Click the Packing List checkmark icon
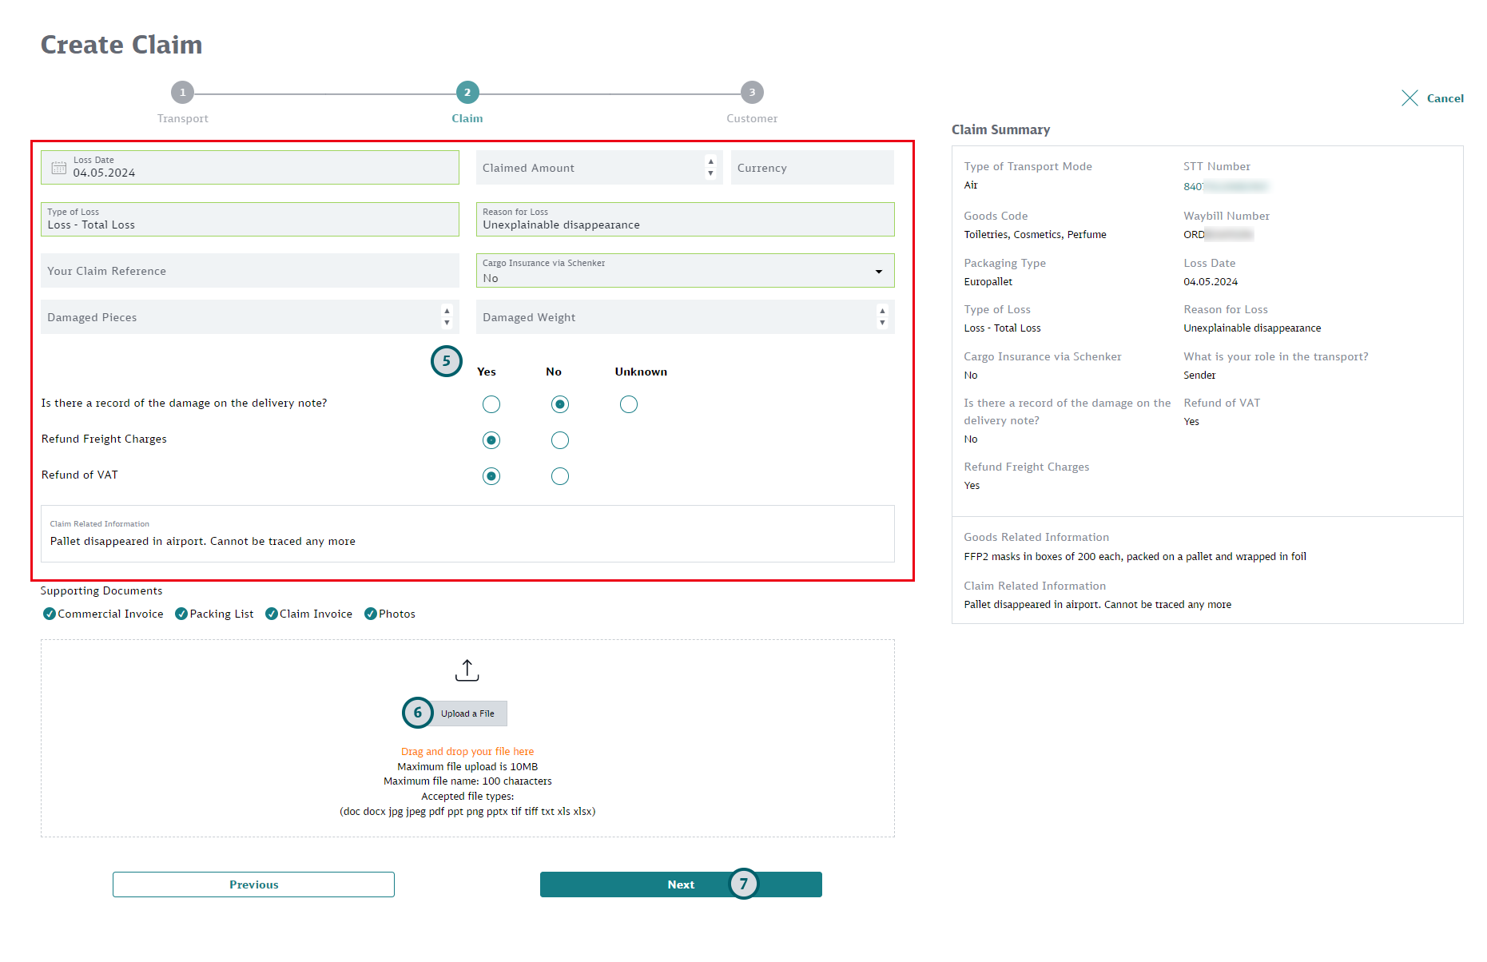The image size is (1487, 962). click(x=183, y=614)
